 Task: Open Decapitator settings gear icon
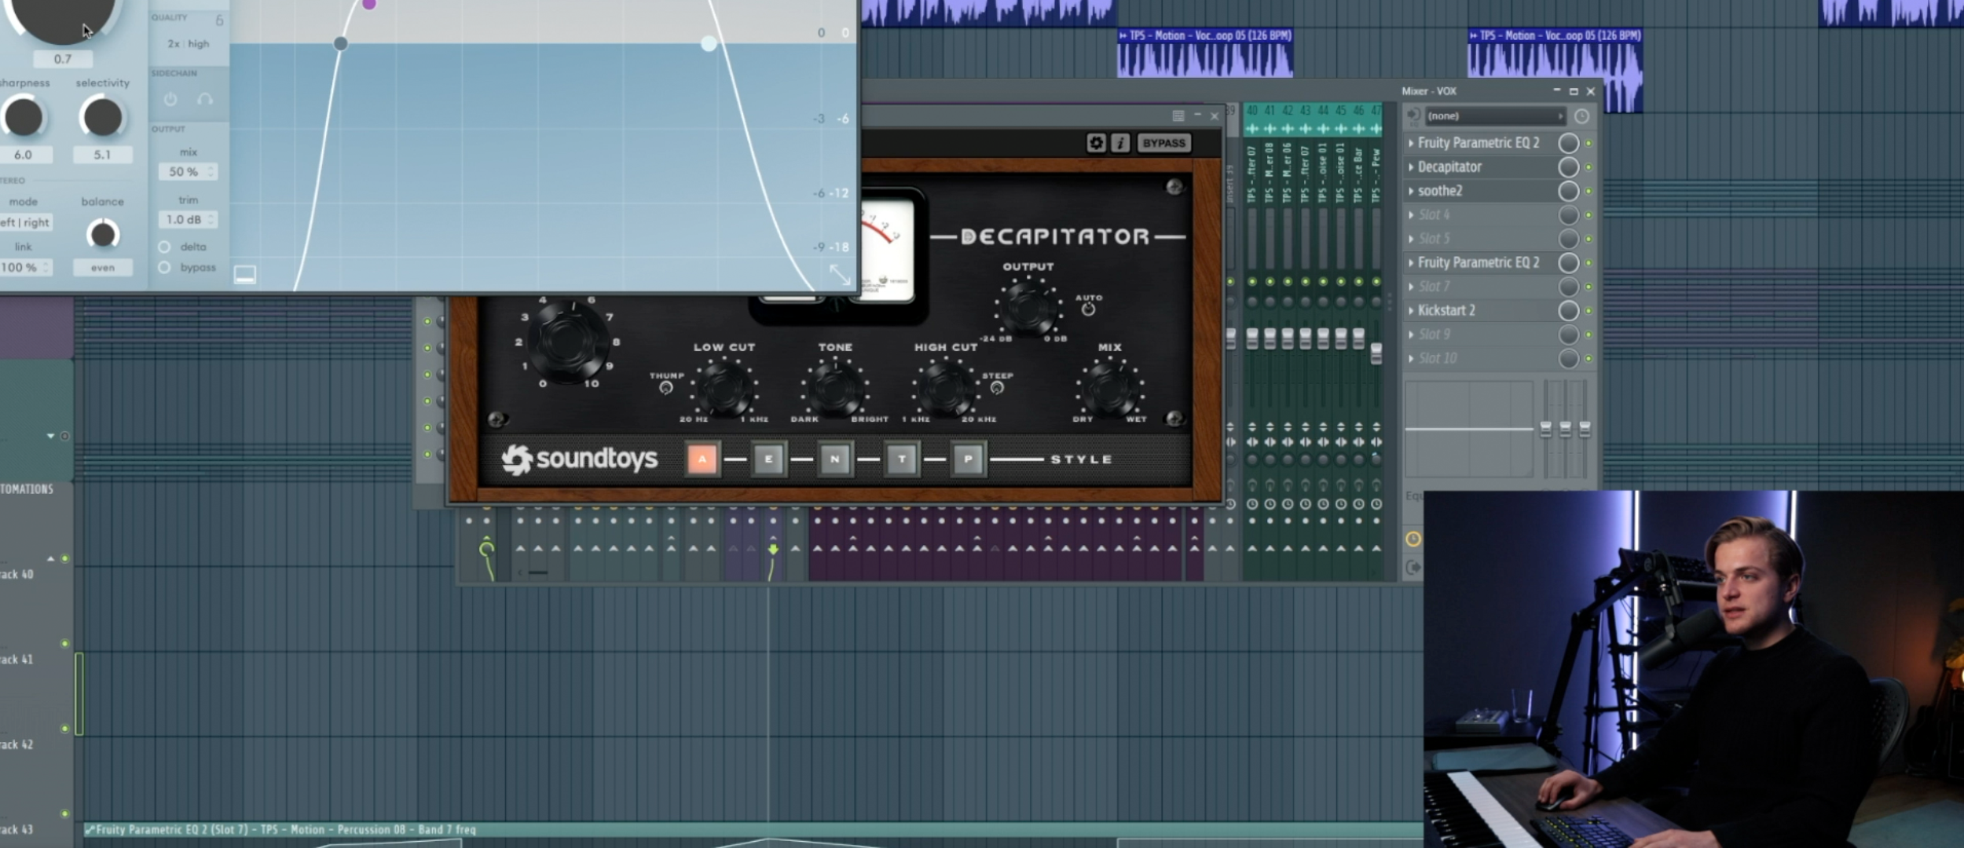click(1096, 143)
